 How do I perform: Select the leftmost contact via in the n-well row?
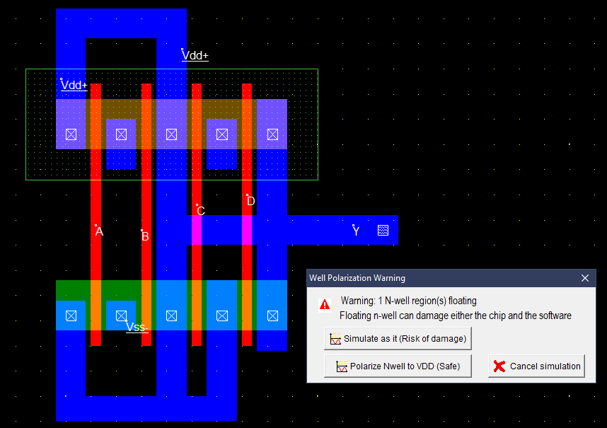coord(71,134)
